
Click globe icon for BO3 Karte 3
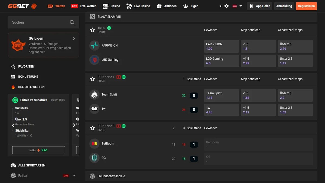tap(123, 126)
